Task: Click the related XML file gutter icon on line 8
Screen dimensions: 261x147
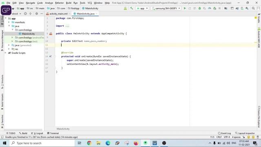Action: coord(51,33)
